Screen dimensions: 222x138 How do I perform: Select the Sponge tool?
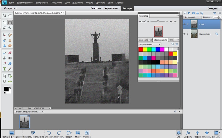click(10, 46)
